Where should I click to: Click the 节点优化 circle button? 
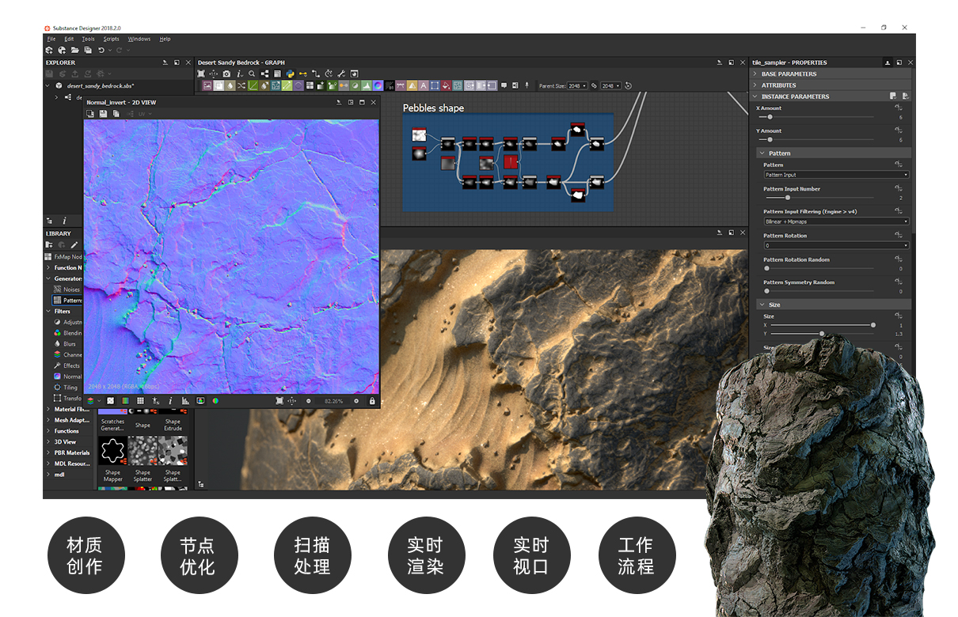click(x=199, y=555)
